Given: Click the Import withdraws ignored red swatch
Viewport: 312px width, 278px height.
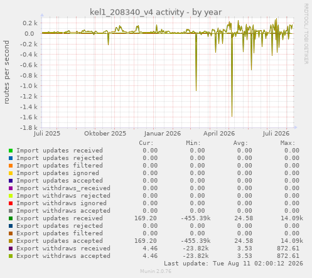Looking at the screenshot, I should pos(11,203).
